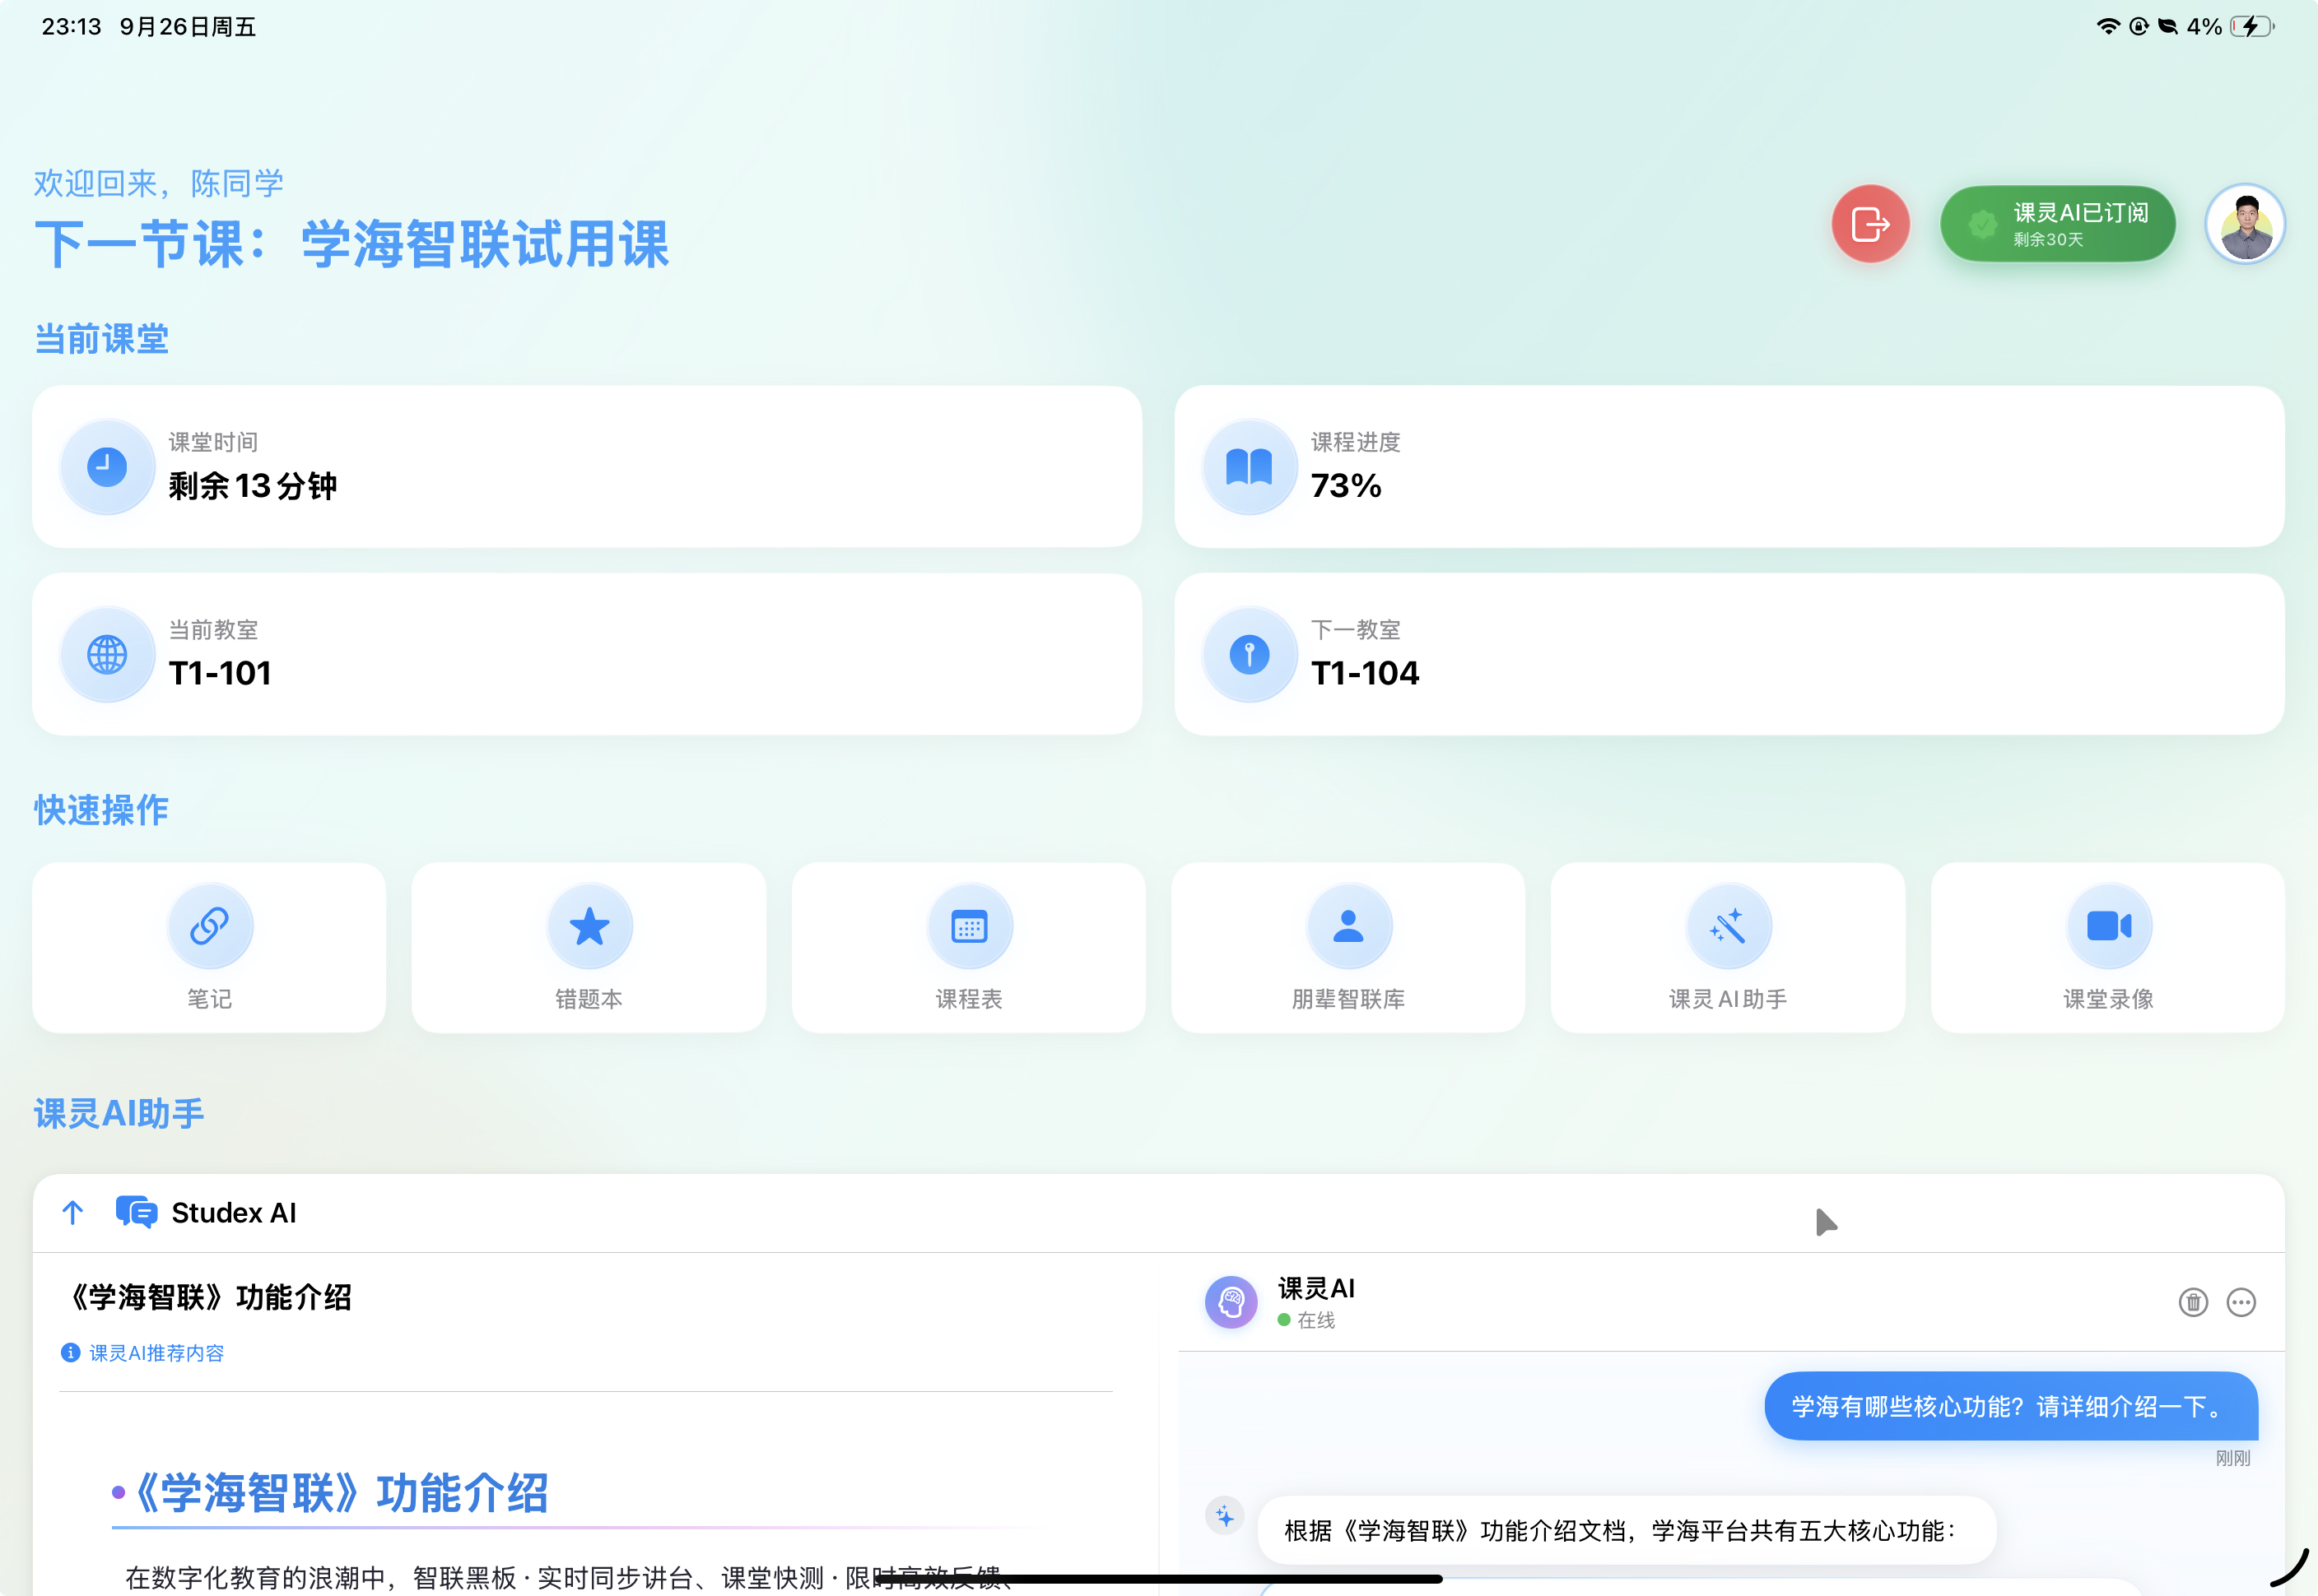Click the 课灵AI已订阅 subscription badge
The width and height of the screenshot is (2318, 1596).
(2057, 224)
